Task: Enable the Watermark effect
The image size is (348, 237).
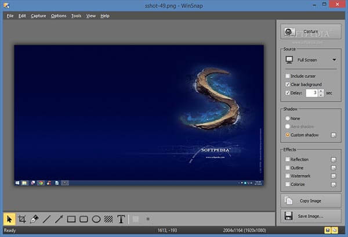Action: click(x=288, y=176)
